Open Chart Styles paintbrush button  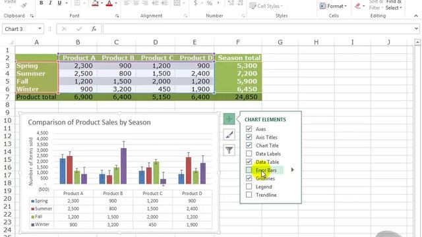229,134
